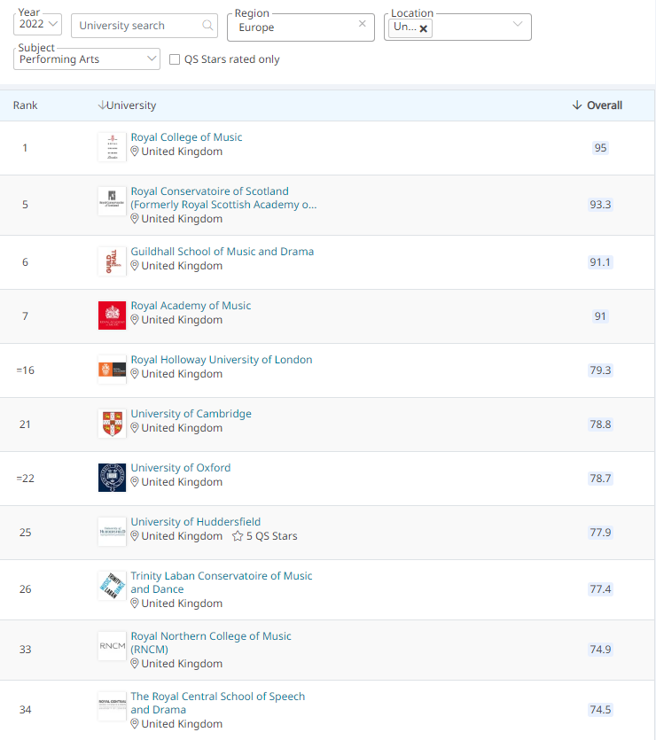Click overall score 74.9
Image resolution: width=656 pixels, height=740 pixels.
pyautogui.click(x=600, y=650)
